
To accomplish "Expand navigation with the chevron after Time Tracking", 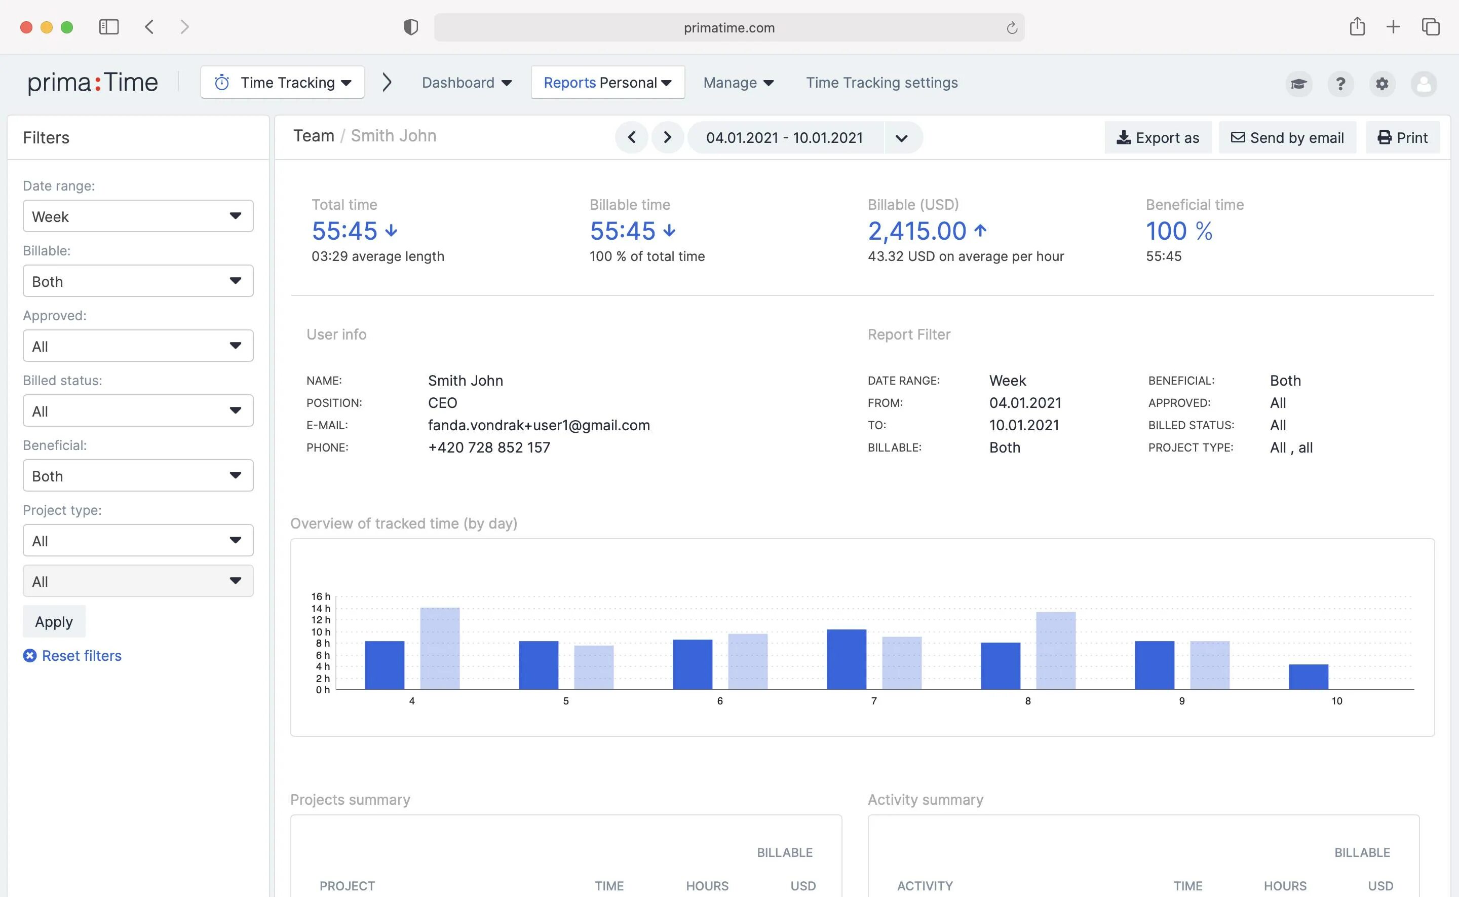I will 387,83.
